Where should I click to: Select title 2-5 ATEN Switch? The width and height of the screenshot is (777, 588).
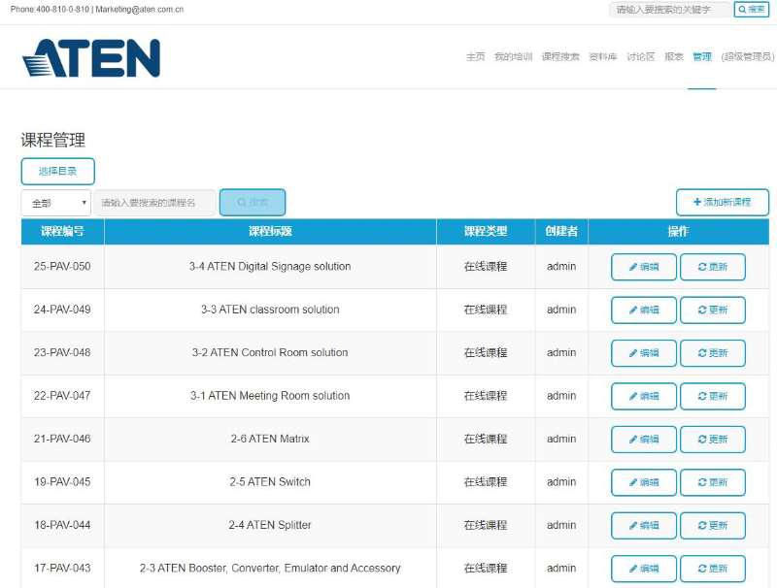[x=270, y=481]
